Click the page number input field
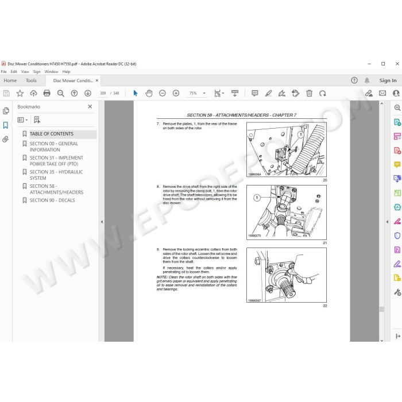Screen dimensions: 402x402 point(103,93)
